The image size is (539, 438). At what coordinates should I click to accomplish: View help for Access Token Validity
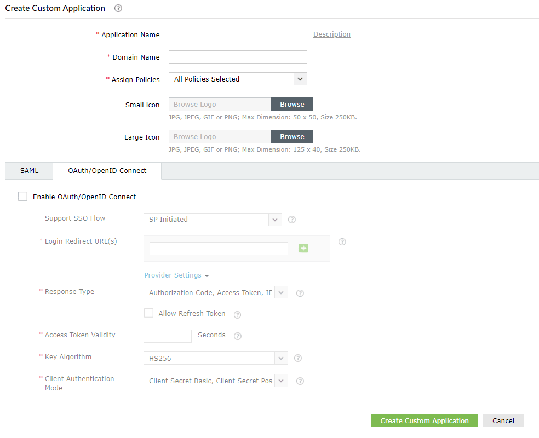pyautogui.click(x=237, y=336)
